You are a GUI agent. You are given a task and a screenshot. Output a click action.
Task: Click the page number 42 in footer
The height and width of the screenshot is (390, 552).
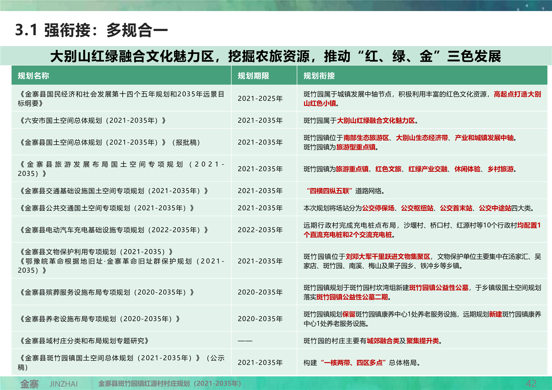coord(531,383)
